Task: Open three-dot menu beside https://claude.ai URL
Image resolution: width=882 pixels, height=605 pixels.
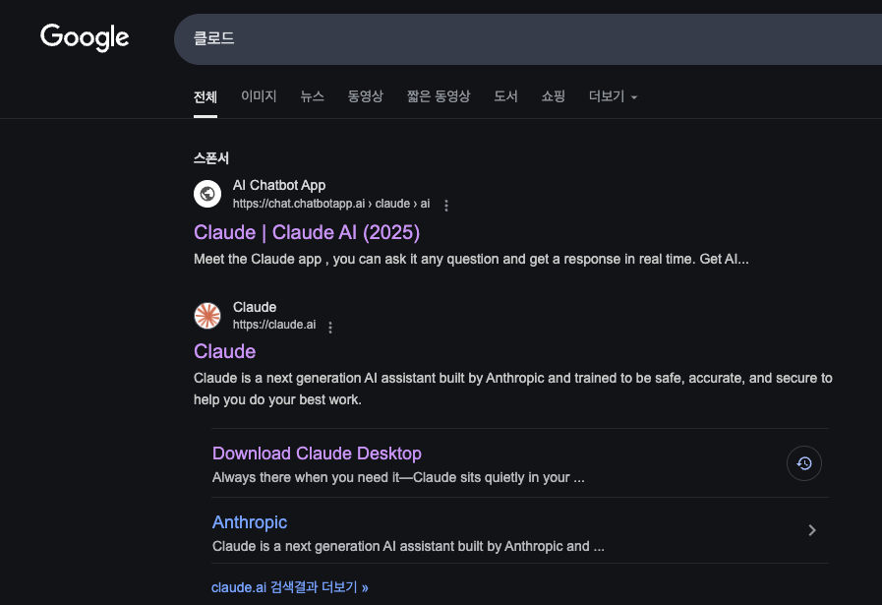Action: coord(330,327)
